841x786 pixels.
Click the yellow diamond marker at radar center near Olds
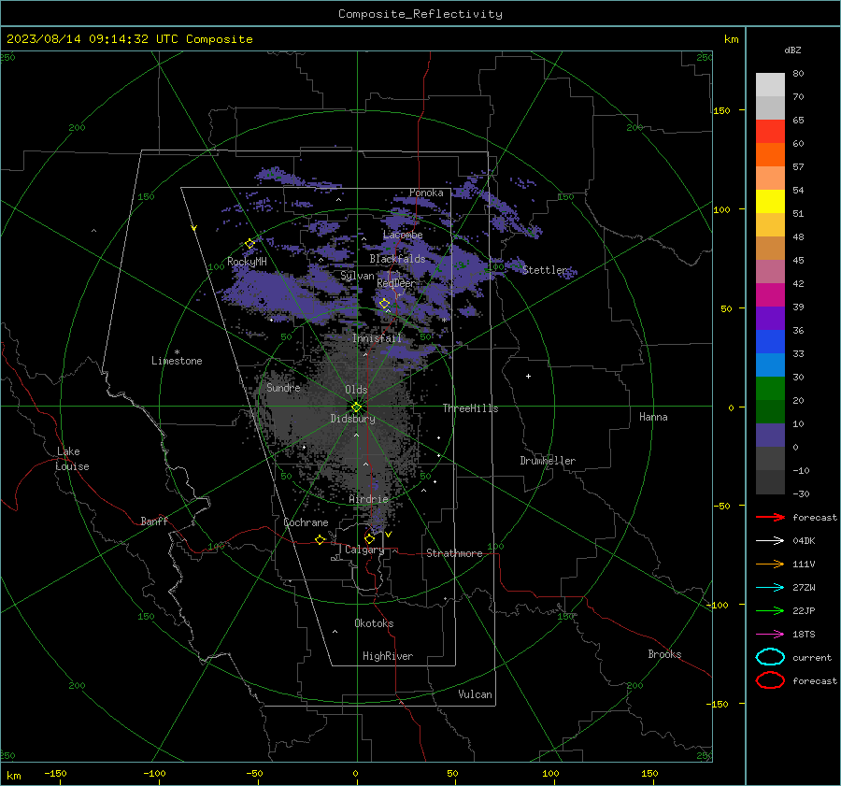click(x=357, y=407)
